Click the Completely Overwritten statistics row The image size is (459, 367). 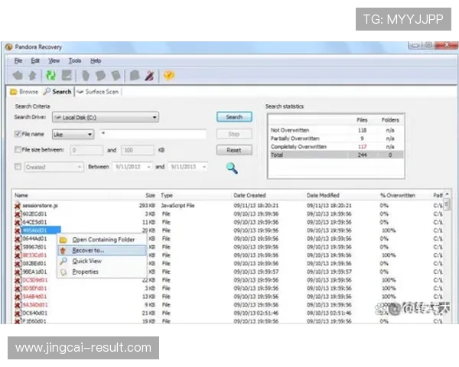(336, 147)
